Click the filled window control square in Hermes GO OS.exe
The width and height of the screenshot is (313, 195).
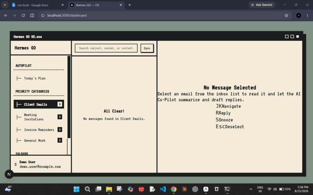pyautogui.click(x=297, y=36)
